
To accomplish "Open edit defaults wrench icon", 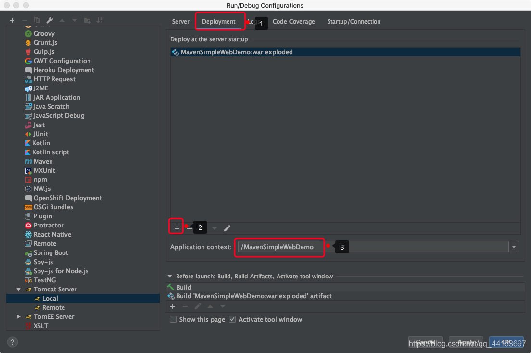I will (x=50, y=20).
